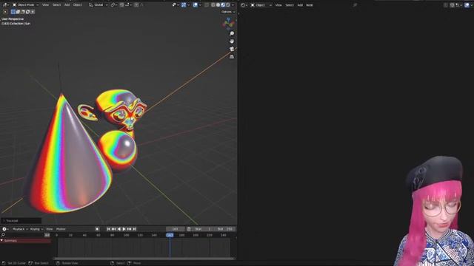This screenshot has height=266, width=474.
Task: Play the animation forward
Action: click(x=124, y=229)
